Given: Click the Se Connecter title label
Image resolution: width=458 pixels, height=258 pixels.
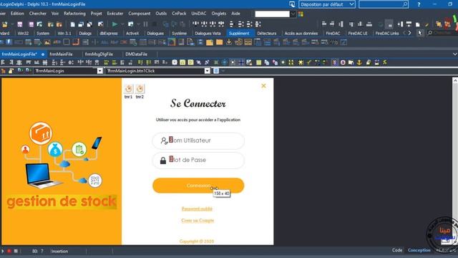Looking at the screenshot, I should (198, 103).
